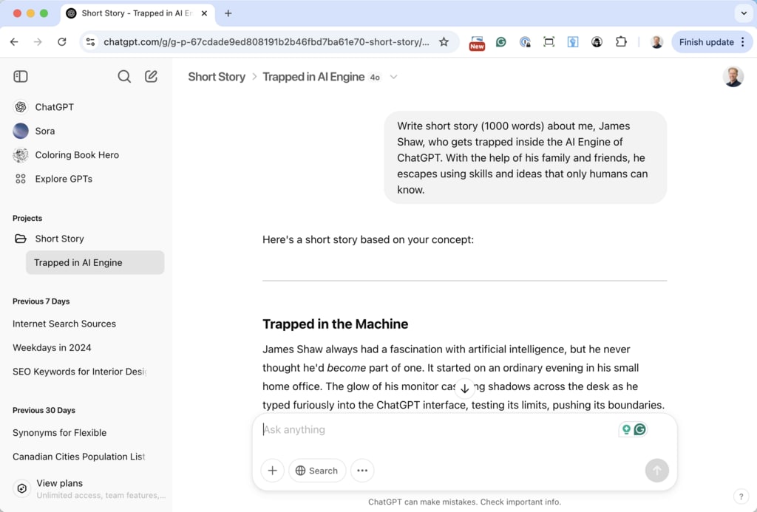Click the site information icon in the address bar
757x512 pixels.
[90, 42]
